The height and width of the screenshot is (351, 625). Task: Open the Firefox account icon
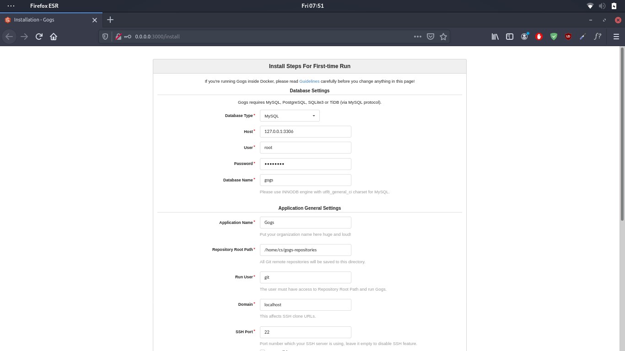coord(524,37)
